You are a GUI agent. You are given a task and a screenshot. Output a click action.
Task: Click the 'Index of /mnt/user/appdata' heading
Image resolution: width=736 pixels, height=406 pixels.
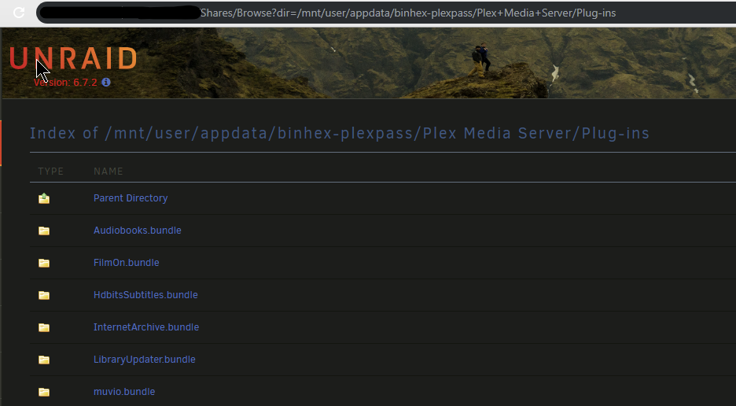click(x=340, y=134)
